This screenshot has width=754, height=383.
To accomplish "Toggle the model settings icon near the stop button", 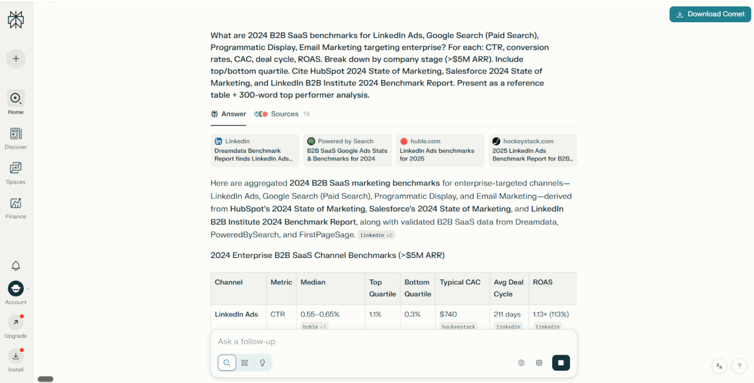I will pos(539,363).
